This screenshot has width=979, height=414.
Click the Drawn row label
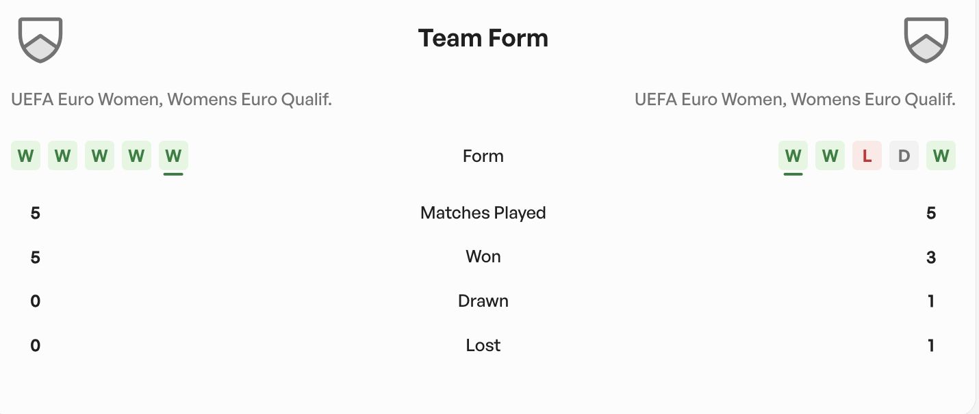(x=483, y=301)
